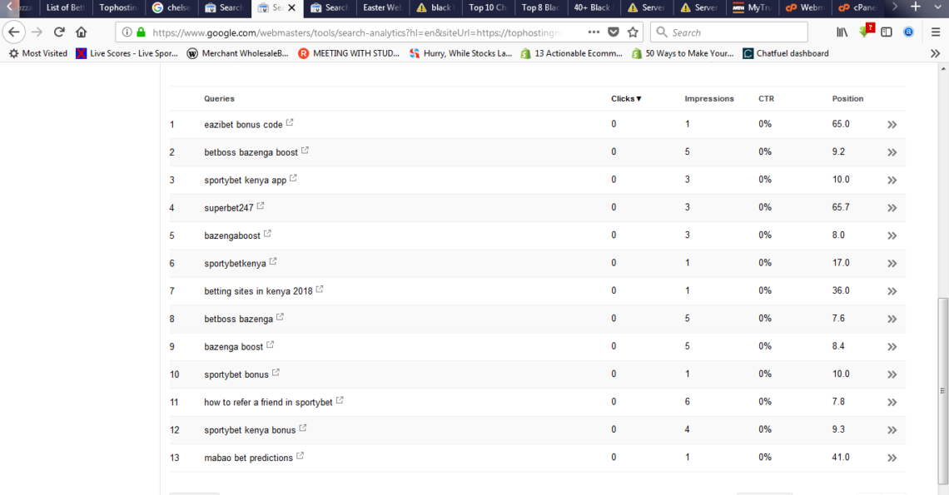Go to the browser home page
Image resolution: width=949 pixels, height=495 pixels.
click(81, 32)
